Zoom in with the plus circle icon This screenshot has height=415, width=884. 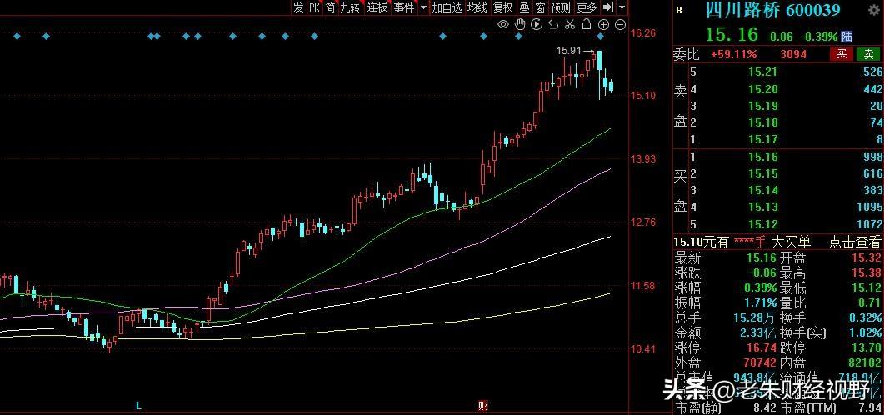pos(603,24)
